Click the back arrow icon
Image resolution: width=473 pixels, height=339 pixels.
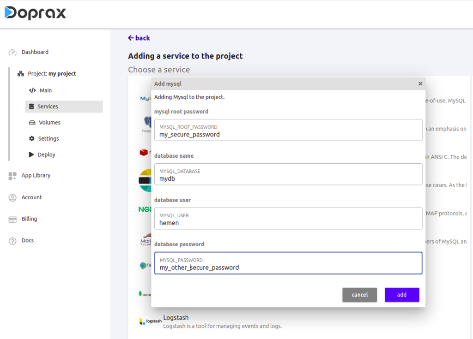pyautogui.click(x=131, y=38)
